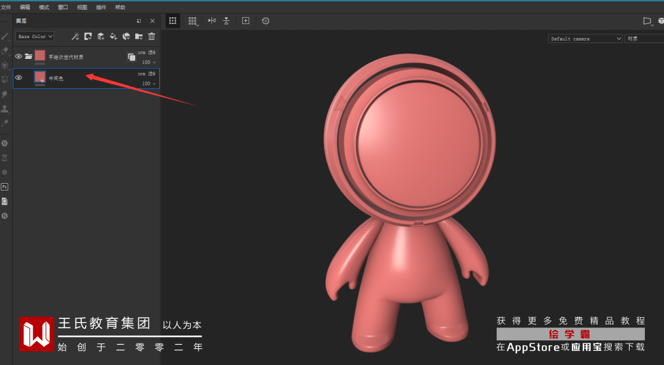The height and width of the screenshot is (365, 664).
Task: Select the 中间色 layer name
Action: tap(56, 78)
